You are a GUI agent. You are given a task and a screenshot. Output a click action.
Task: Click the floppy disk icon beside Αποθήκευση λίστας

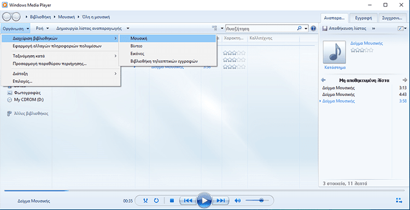pyautogui.click(x=325, y=28)
